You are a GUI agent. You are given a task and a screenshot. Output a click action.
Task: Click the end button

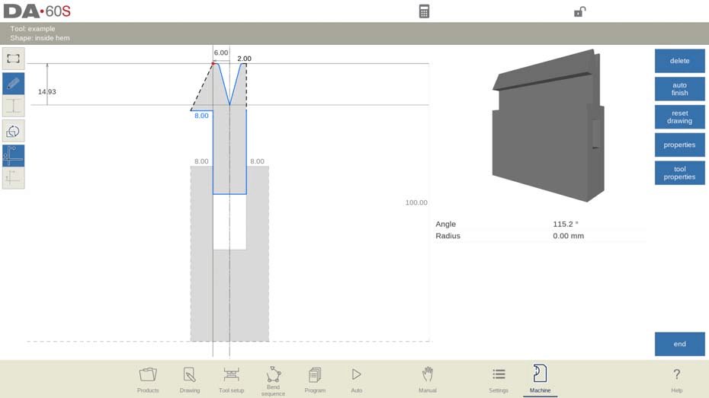[679, 344]
